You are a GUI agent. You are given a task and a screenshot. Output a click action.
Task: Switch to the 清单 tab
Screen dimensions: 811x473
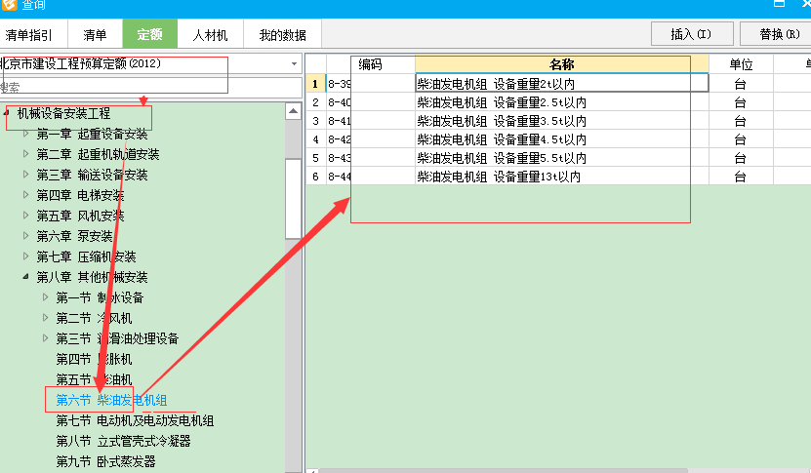tap(95, 35)
